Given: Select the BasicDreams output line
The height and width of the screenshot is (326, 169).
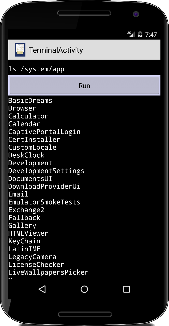Looking at the screenshot, I should [30, 101].
